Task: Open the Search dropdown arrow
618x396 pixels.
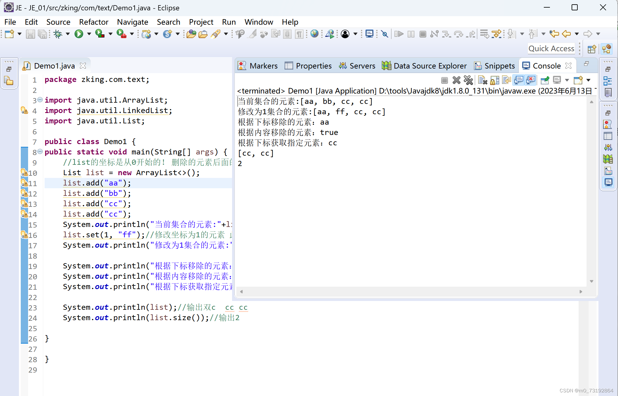Action: pyautogui.click(x=226, y=34)
